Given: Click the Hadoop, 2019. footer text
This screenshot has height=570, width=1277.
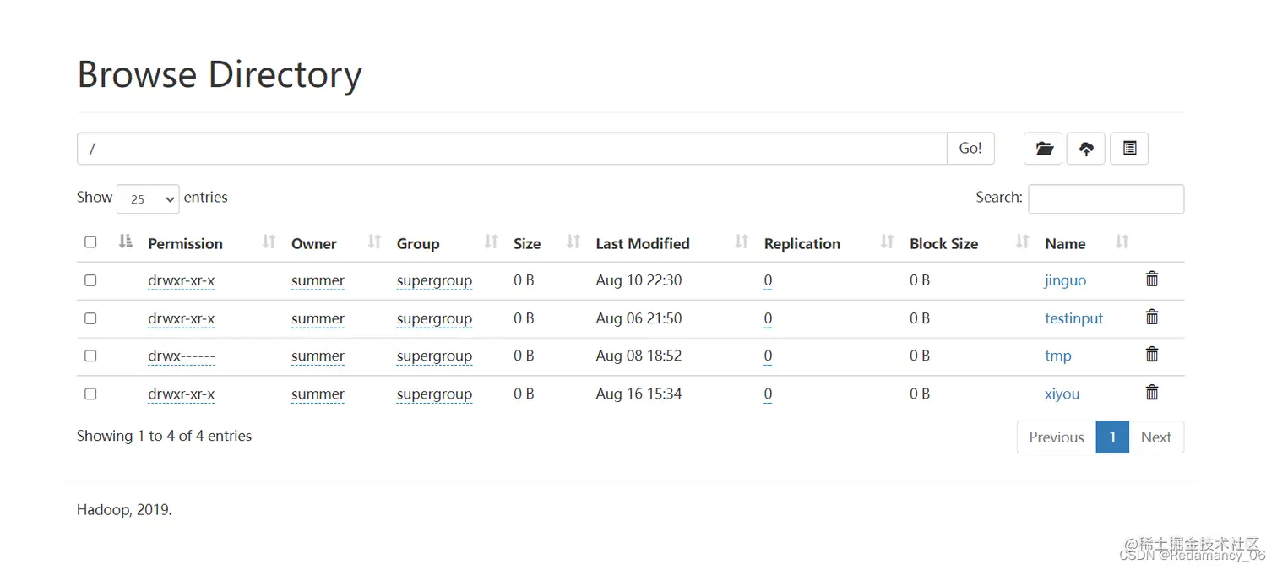Looking at the screenshot, I should point(124,509).
